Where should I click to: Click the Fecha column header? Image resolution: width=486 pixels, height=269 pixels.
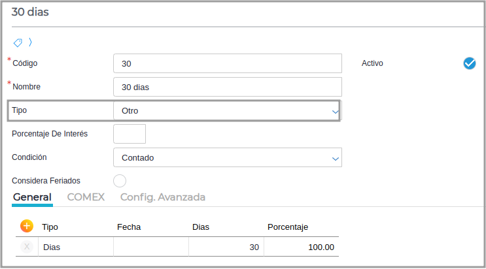coord(129,227)
